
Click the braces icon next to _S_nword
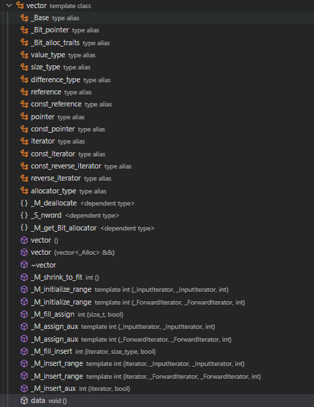[x=24, y=215]
